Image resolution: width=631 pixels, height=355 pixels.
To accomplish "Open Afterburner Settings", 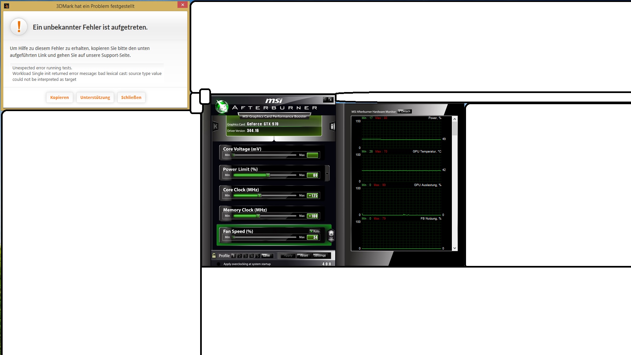I will (320, 255).
